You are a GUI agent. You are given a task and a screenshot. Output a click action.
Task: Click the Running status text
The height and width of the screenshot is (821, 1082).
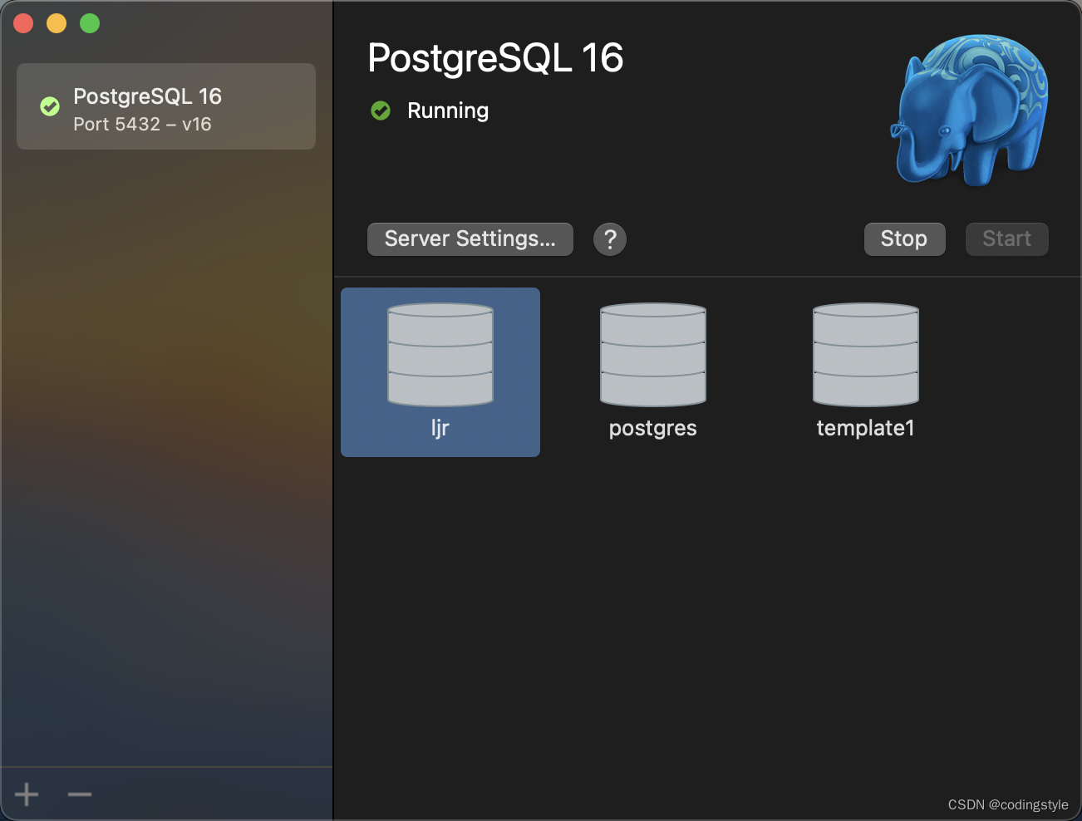pos(448,111)
